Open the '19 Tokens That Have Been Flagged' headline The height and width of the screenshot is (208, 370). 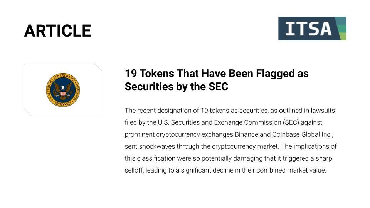coord(217,73)
